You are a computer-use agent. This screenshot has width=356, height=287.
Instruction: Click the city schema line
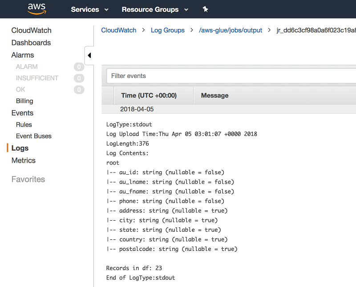coord(162,220)
